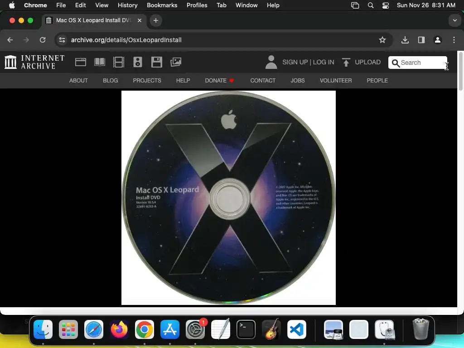
Task: Open the Trash in the Dock
Action: click(x=420, y=329)
